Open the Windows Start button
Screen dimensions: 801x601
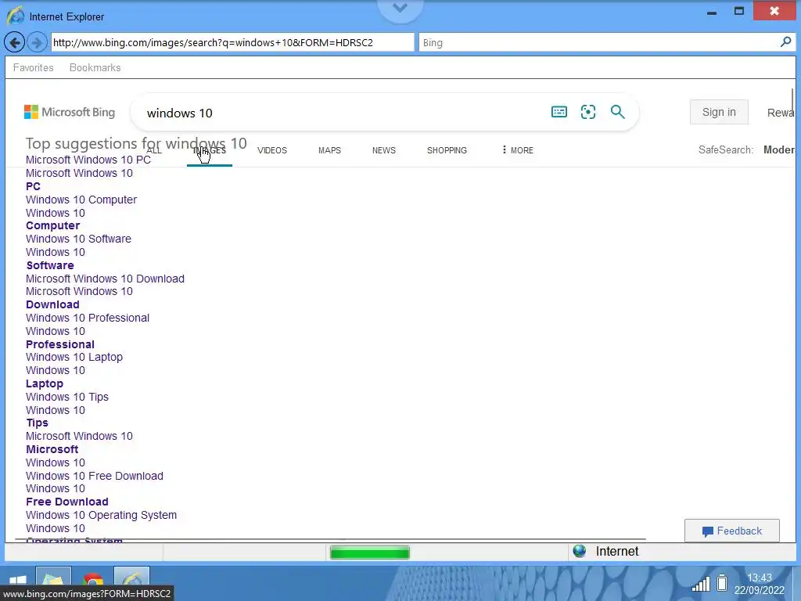(17, 582)
